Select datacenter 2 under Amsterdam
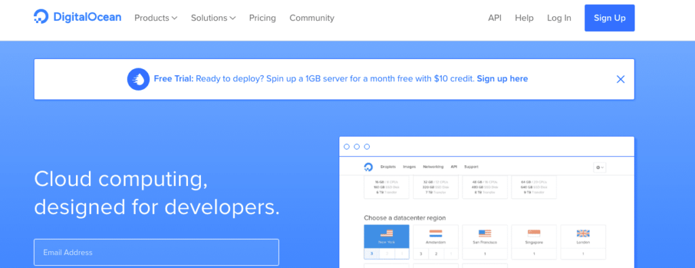The image size is (695, 268). tap(436, 254)
